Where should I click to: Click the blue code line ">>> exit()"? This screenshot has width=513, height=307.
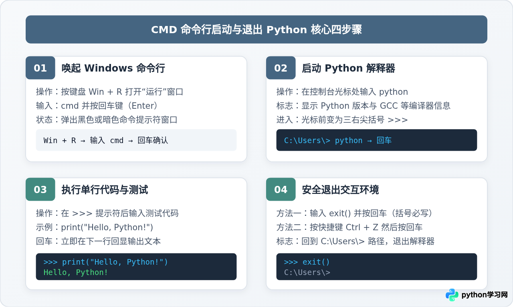[x=307, y=262]
